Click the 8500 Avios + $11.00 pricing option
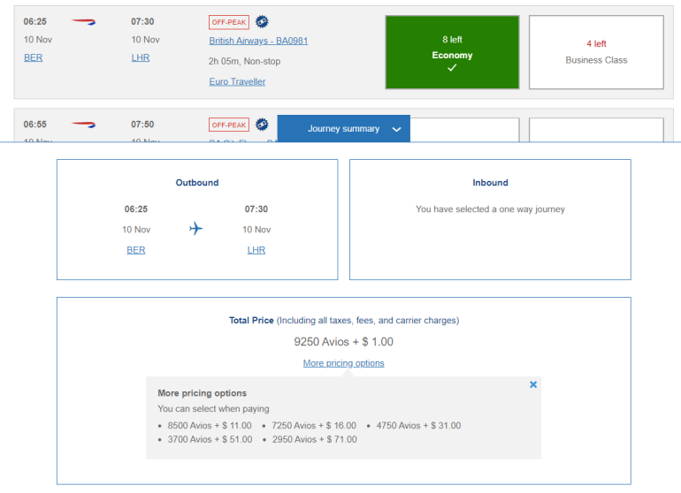The image size is (681, 493). click(210, 425)
